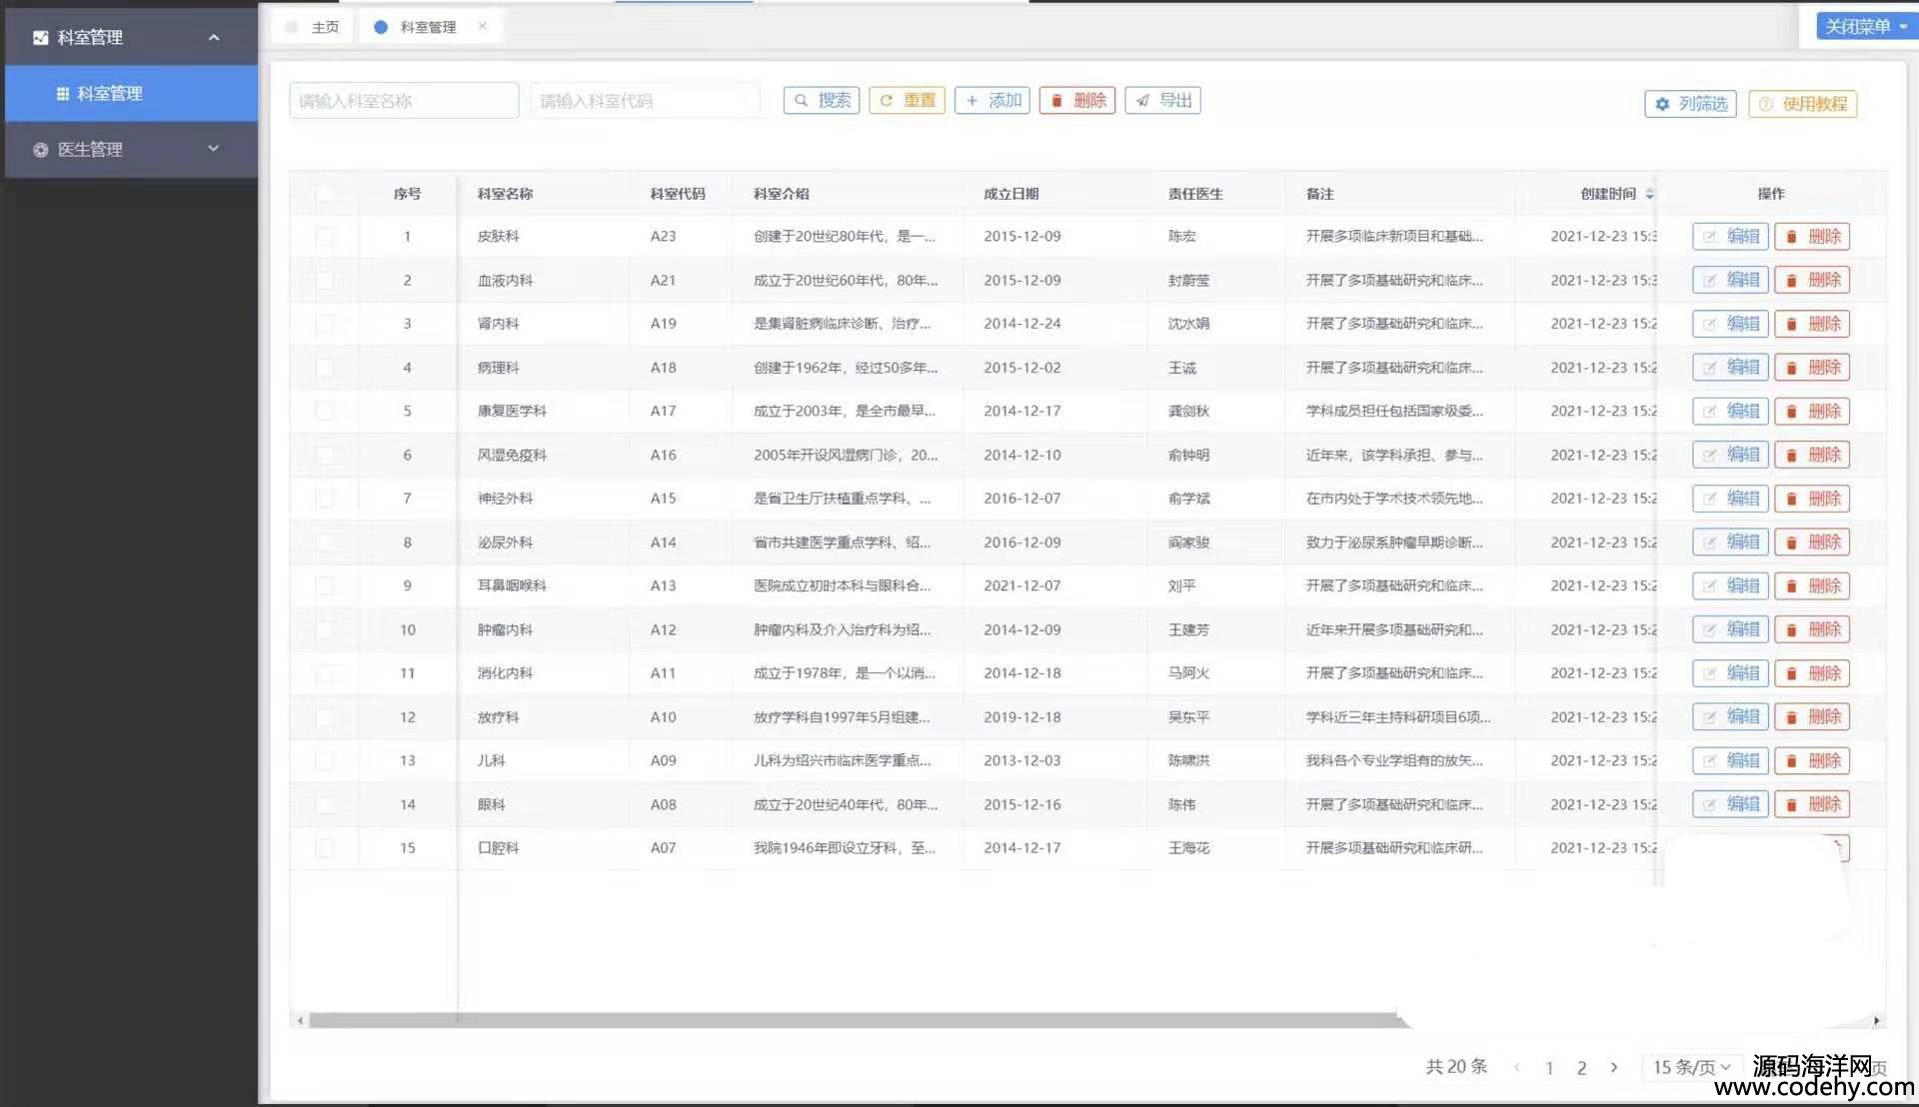
Task: Delete the 消化内科 row
Action: tap(1812, 673)
